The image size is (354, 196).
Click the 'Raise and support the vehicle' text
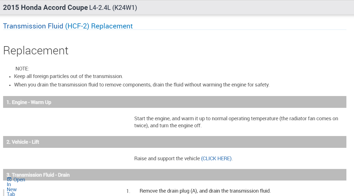point(167,159)
